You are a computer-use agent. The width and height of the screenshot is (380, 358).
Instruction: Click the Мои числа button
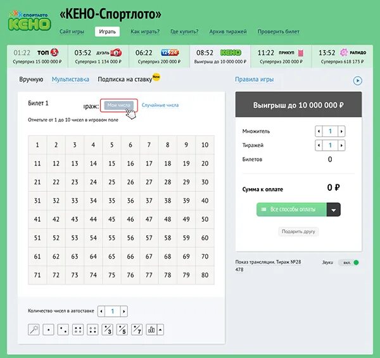pos(119,105)
